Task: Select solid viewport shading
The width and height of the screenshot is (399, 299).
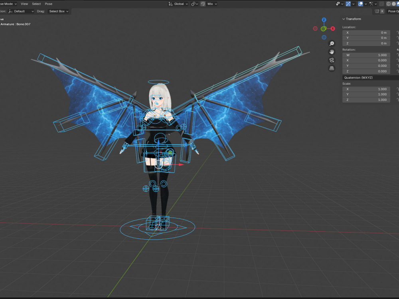Action: coord(394,4)
